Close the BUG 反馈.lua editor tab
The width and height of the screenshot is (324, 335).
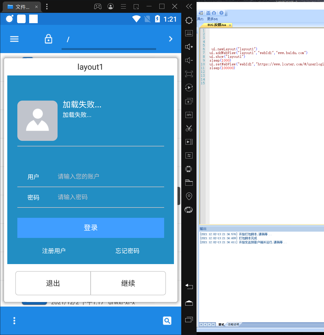pyautogui.click(x=230, y=25)
